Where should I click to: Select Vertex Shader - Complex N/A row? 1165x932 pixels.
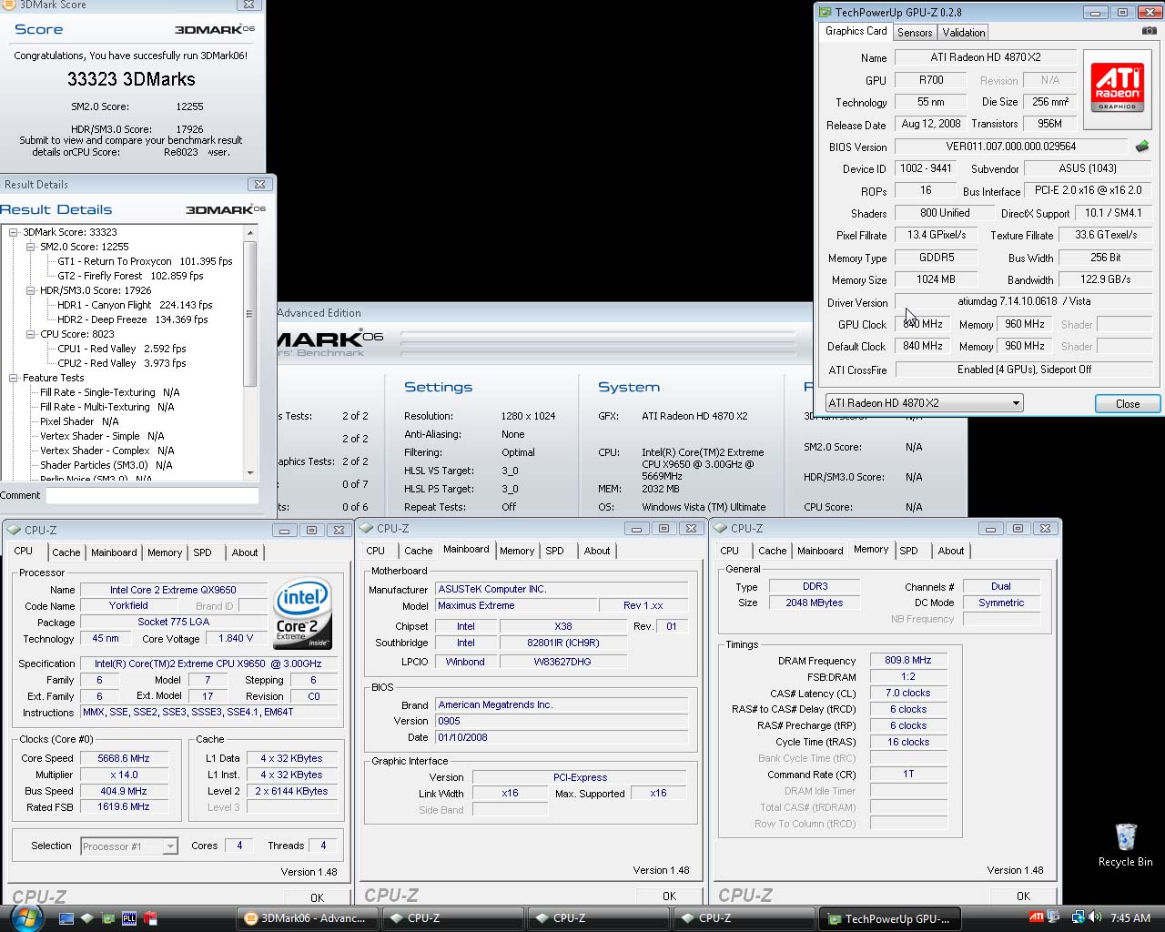(107, 451)
